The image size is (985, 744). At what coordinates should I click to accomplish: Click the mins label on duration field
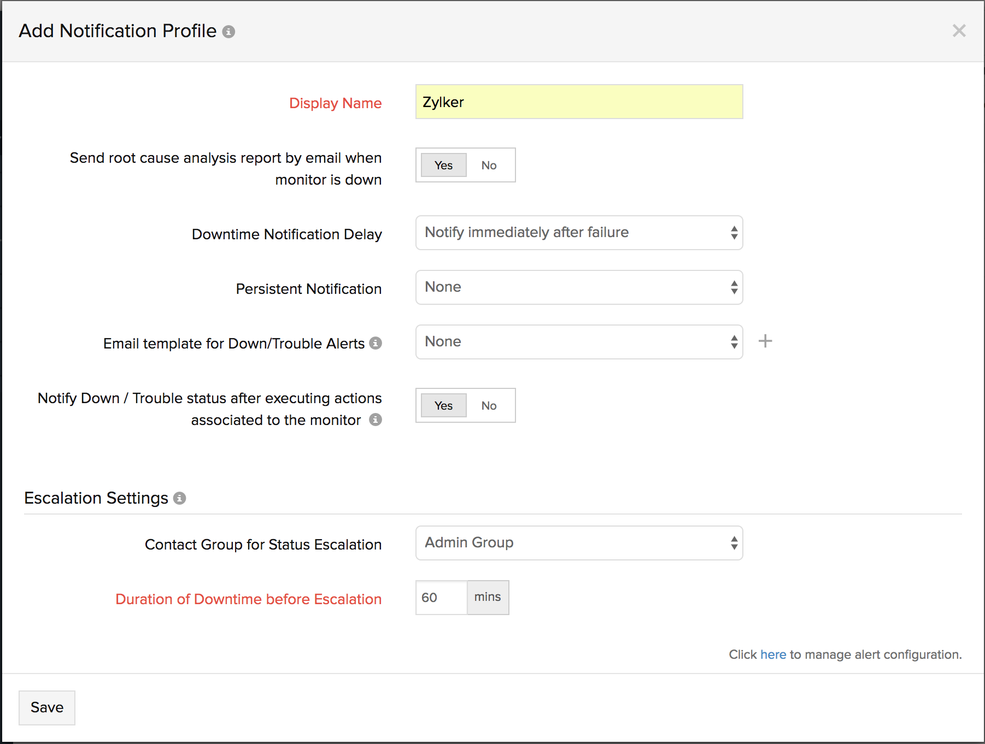tap(488, 598)
